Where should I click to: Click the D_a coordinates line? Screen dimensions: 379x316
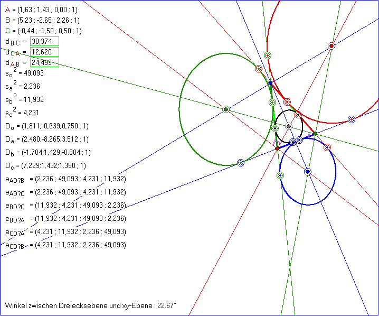(x=47, y=140)
